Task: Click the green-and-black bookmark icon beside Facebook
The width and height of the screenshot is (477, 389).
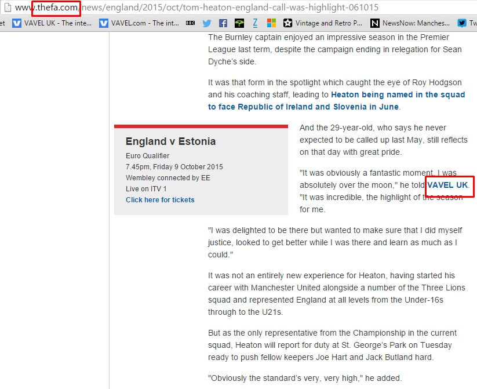Action: click(x=239, y=23)
